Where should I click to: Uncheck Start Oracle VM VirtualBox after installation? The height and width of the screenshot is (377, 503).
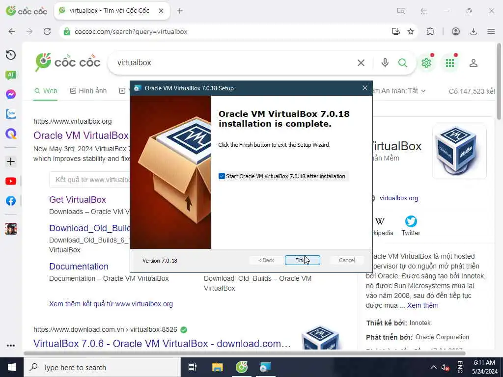(222, 176)
